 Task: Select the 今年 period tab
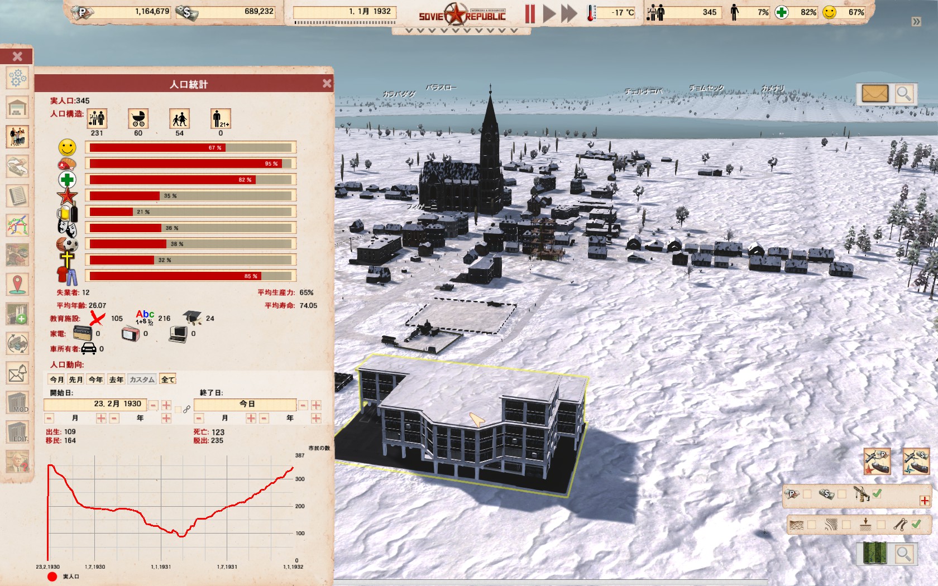point(96,380)
